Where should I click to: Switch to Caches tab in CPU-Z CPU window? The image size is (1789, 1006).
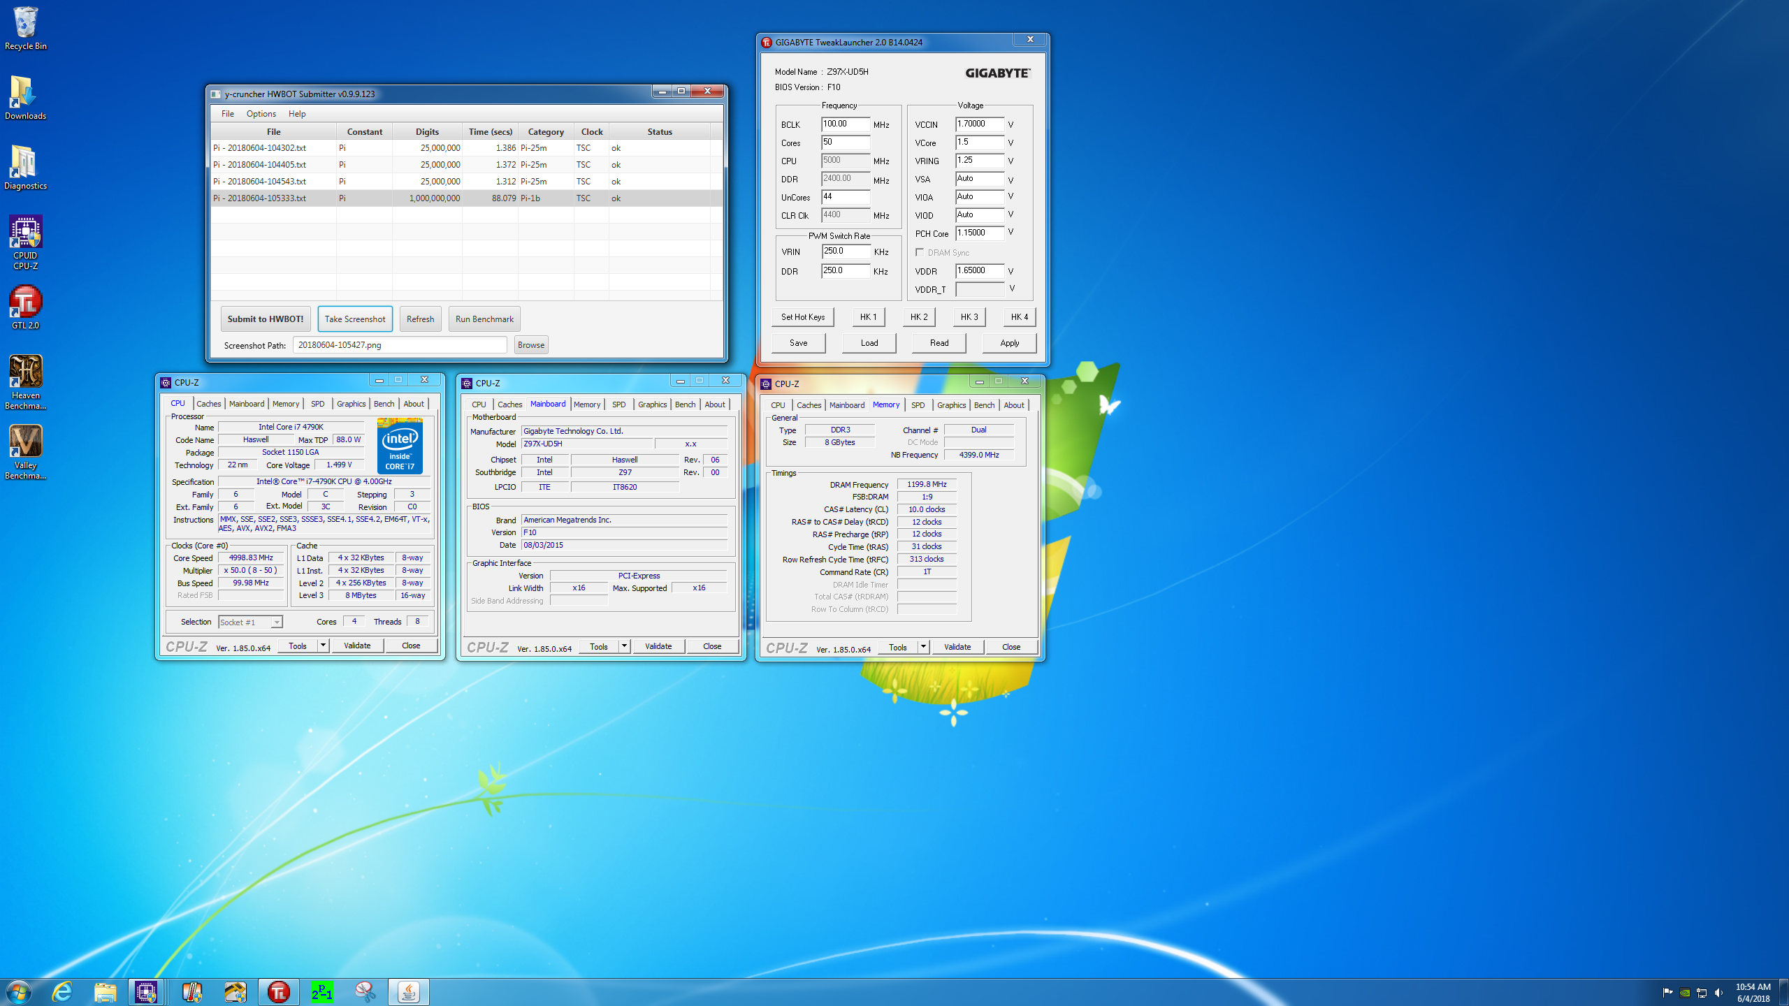[208, 404]
